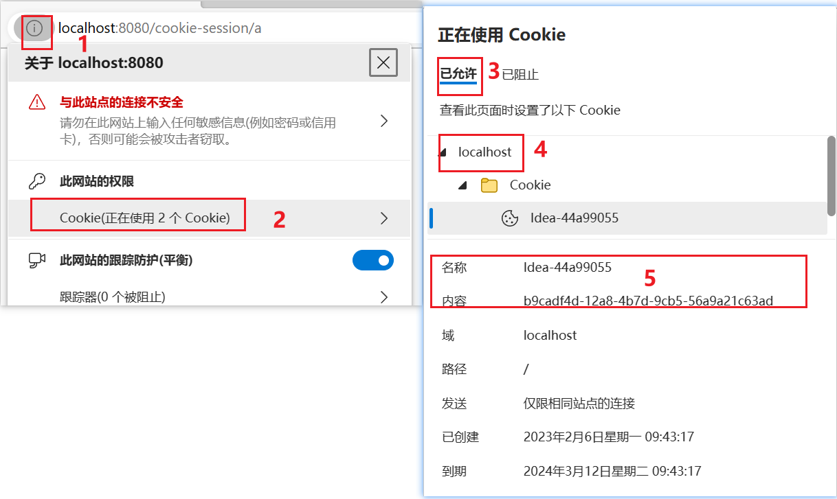Toggle off tracking prevention for this site

click(373, 260)
